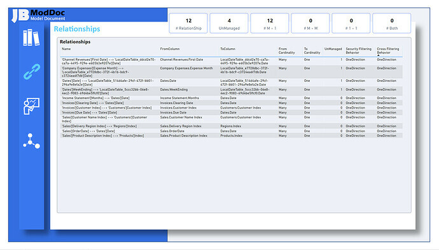439x250 pixels.
Task: Click Customers.Customer Index in Invoices row
Action: [240, 108]
